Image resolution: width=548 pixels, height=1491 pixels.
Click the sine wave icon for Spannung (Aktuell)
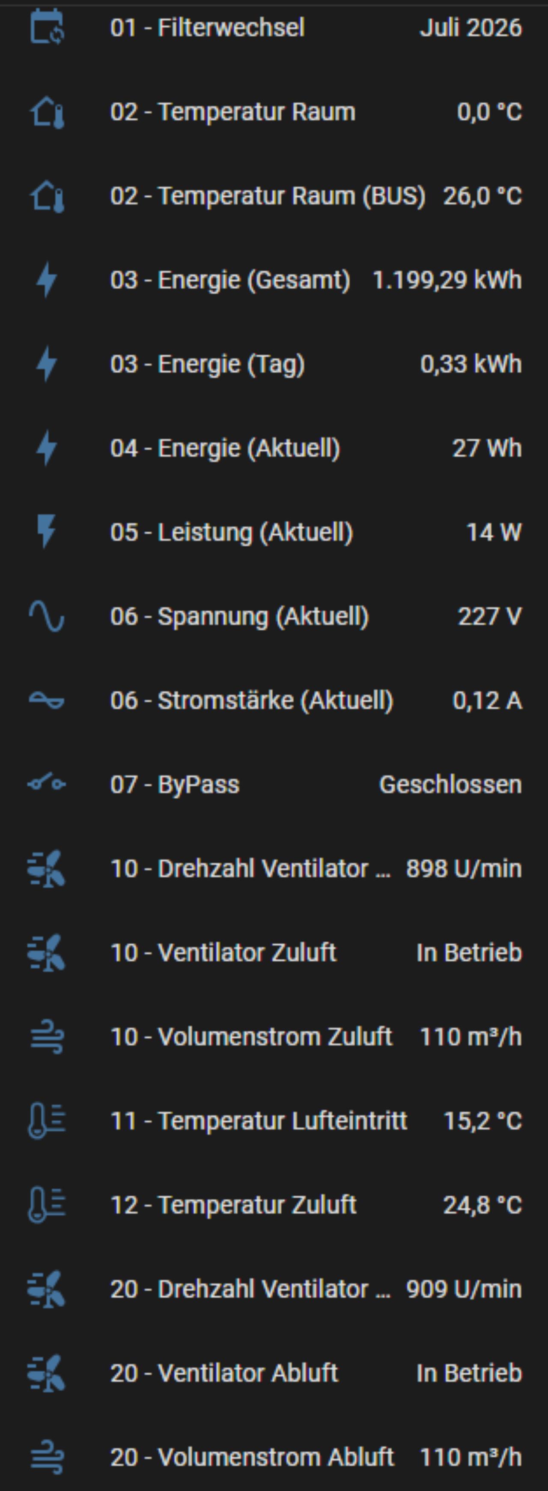[x=46, y=616]
